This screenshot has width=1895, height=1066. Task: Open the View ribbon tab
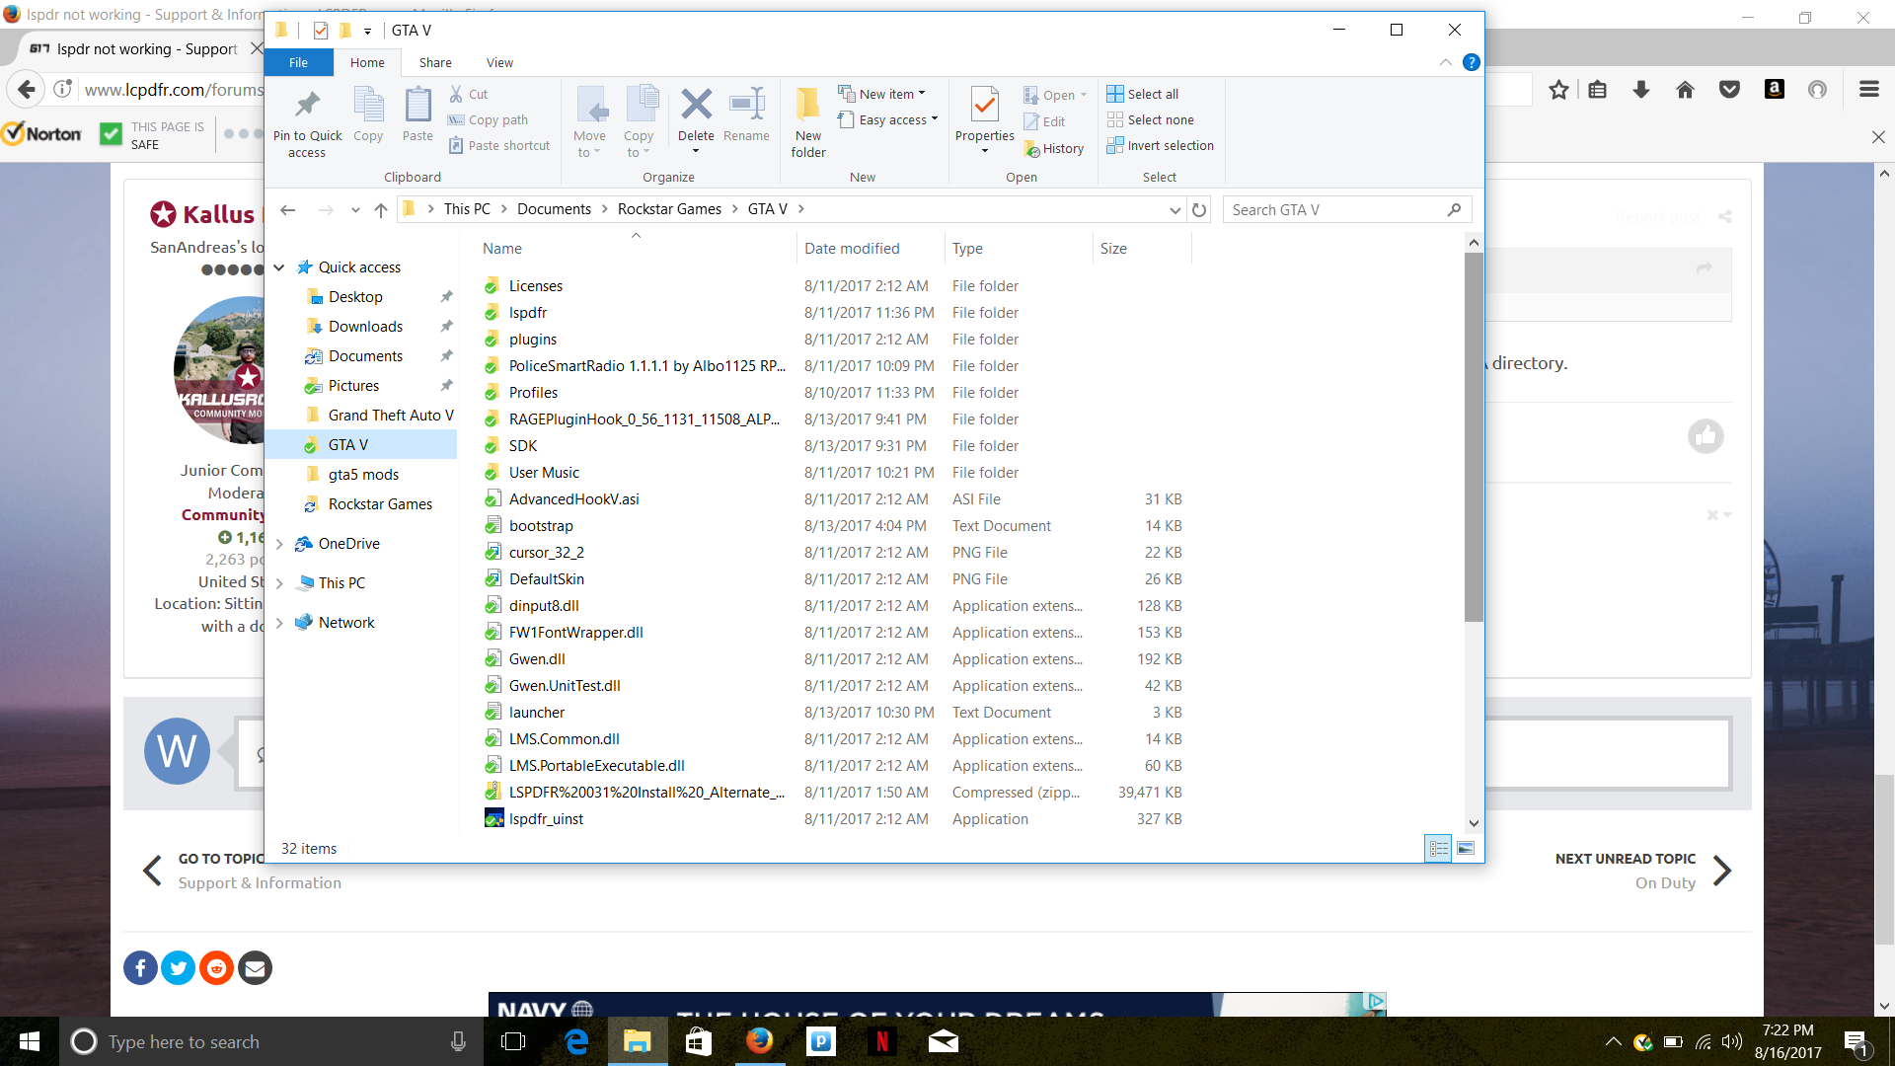coord(499,62)
